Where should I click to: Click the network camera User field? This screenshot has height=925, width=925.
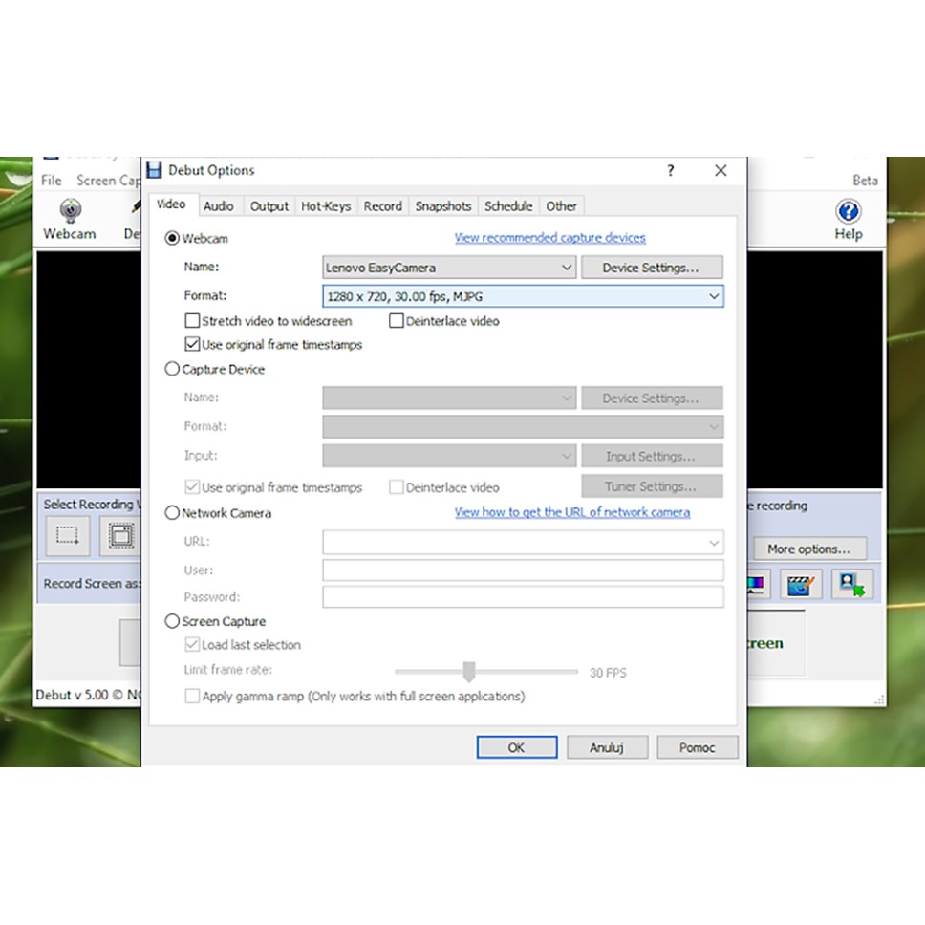[x=522, y=570]
